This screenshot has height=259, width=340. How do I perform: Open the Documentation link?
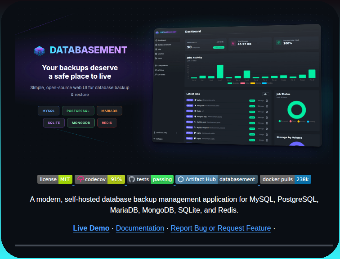point(140,228)
